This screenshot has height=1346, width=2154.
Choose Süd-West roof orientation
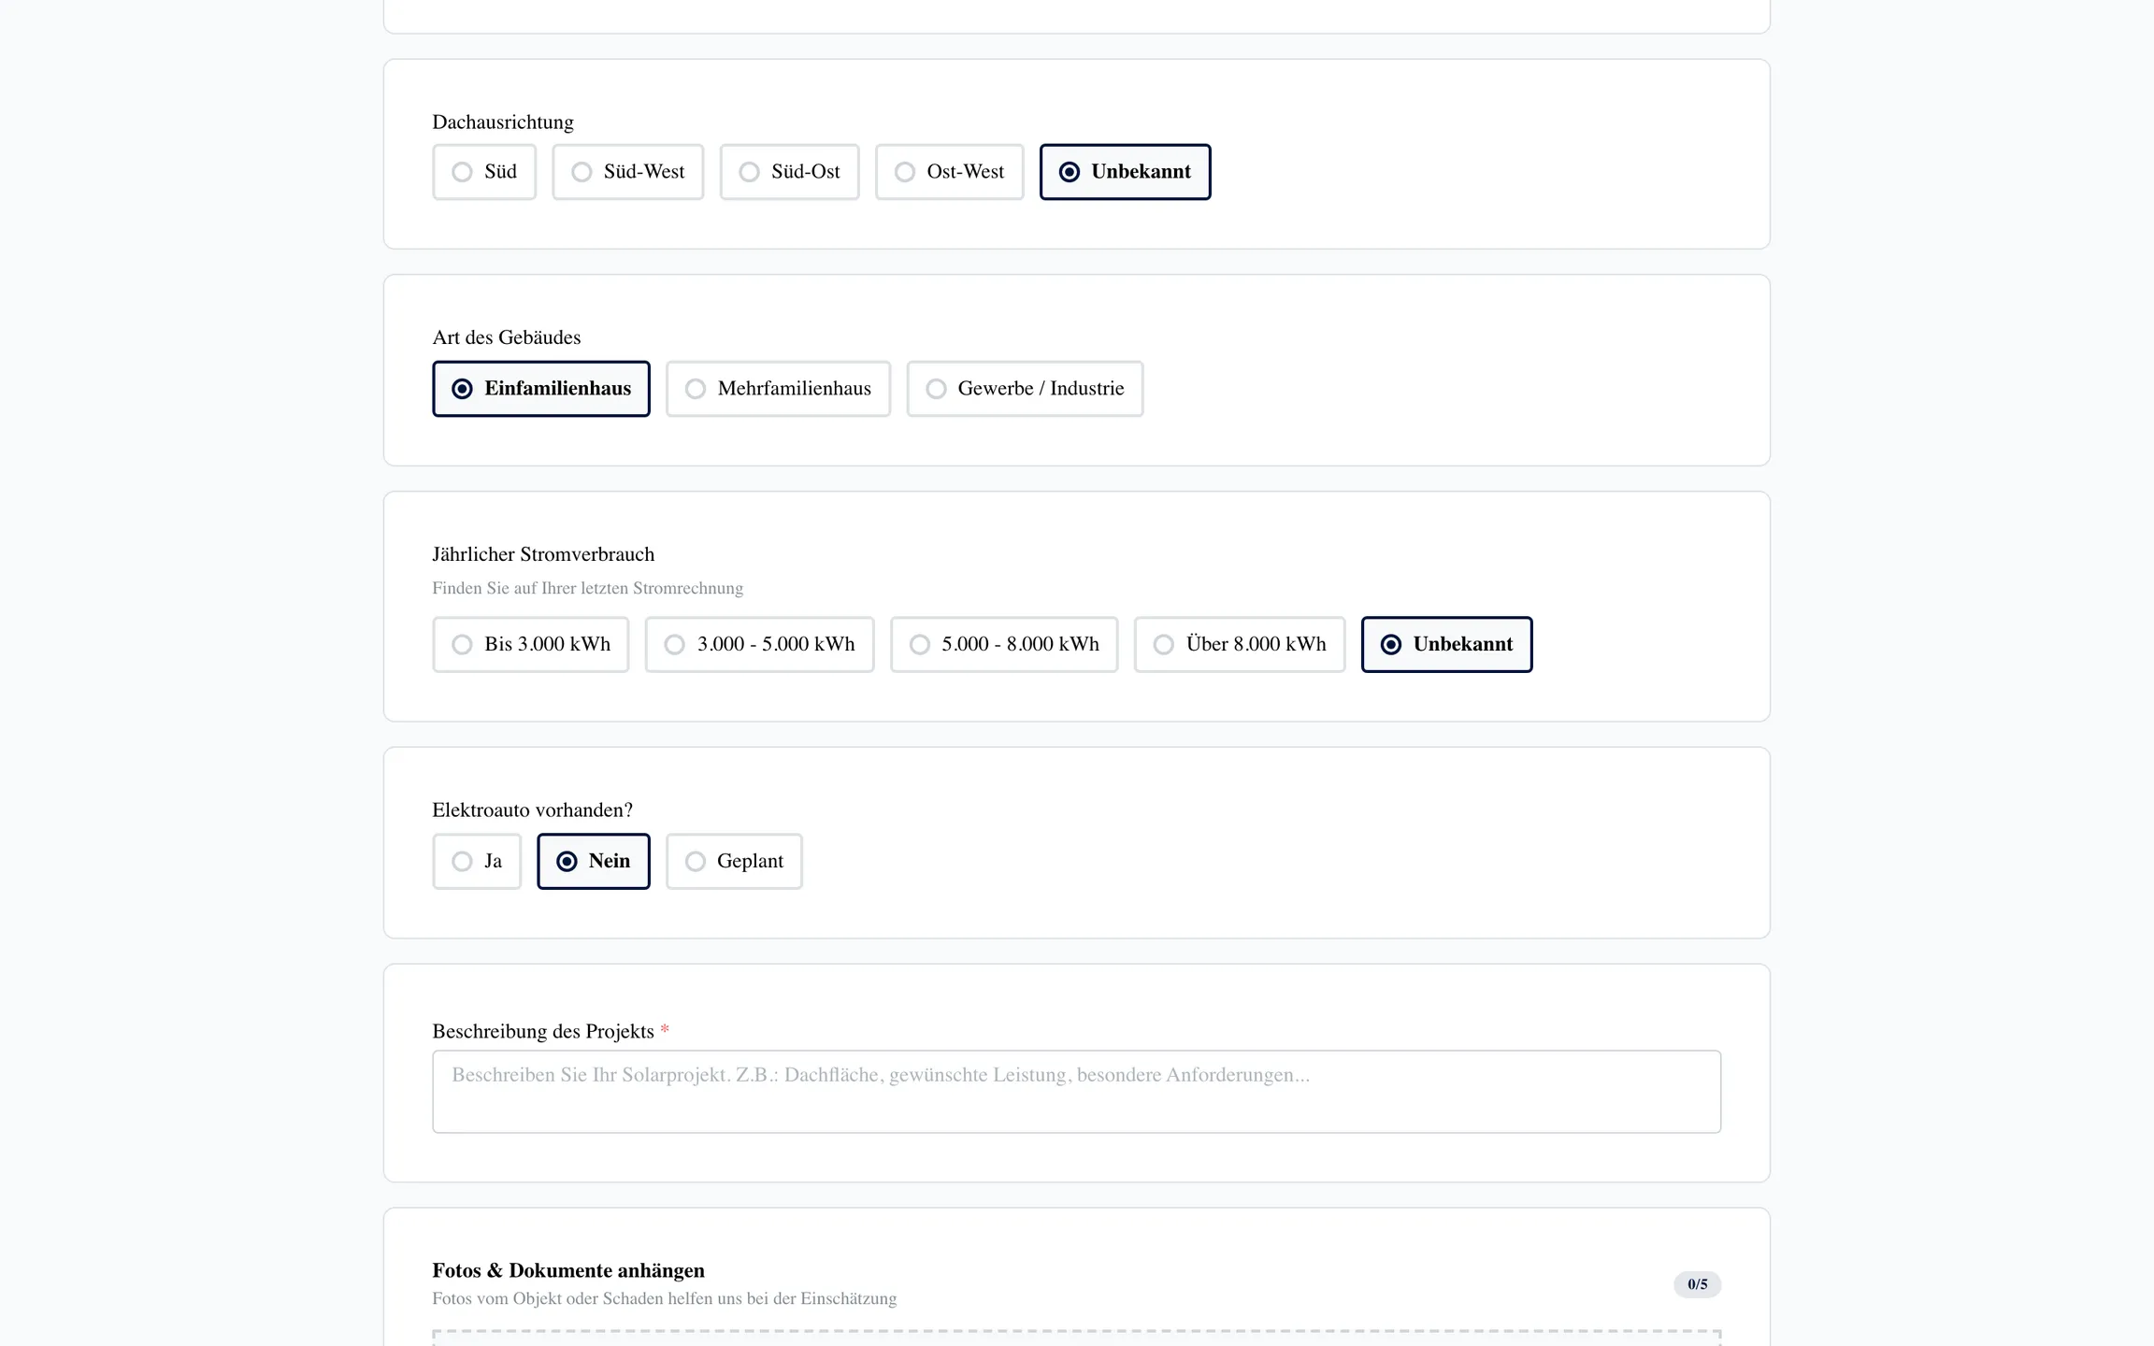point(627,172)
